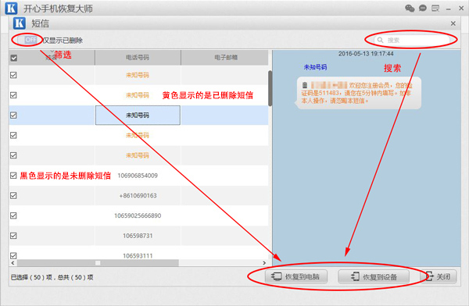
Task: Select the 106906854009 phone number cell
Action: 138,176
